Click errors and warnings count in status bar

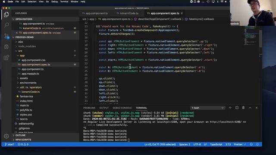tap(23, 144)
